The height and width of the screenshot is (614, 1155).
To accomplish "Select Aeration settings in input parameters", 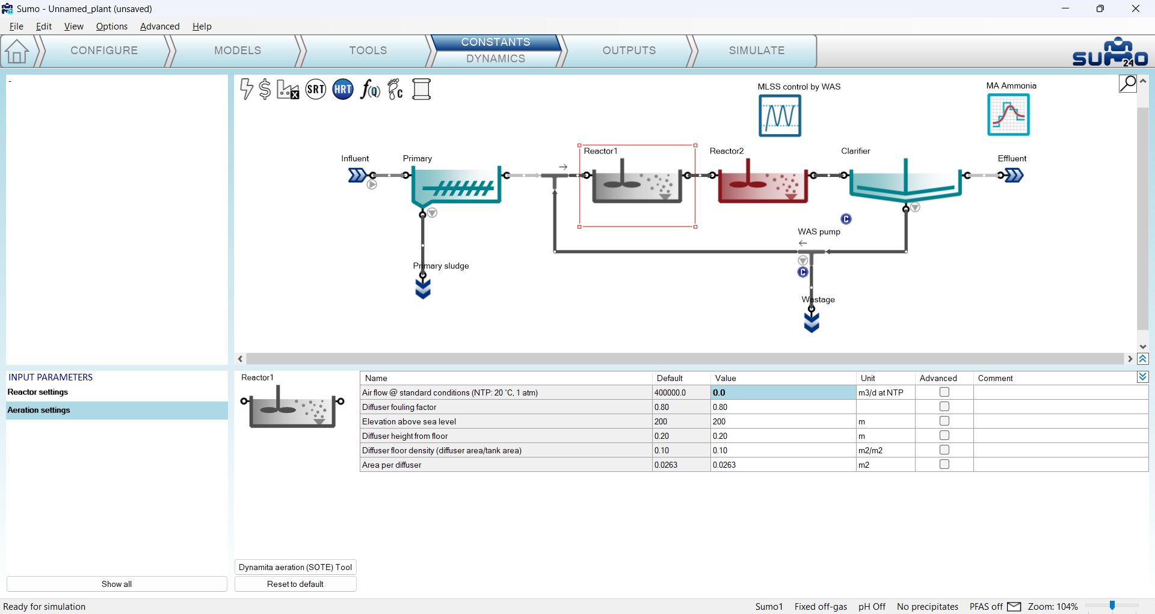I will point(117,411).
